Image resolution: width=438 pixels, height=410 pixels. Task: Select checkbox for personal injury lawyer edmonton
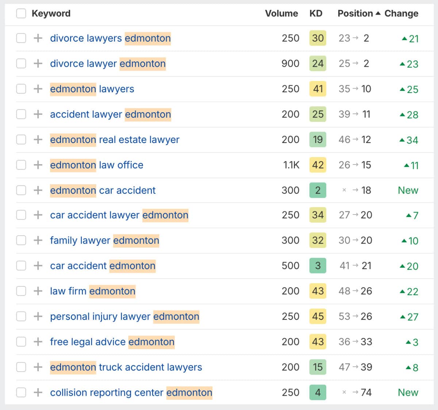tap(21, 316)
